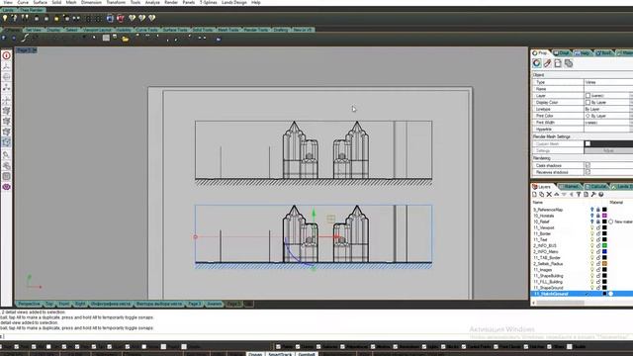The height and width of the screenshot is (356, 633).
Task: Click the New Layer icon in Layers panel
Action: coord(534,195)
